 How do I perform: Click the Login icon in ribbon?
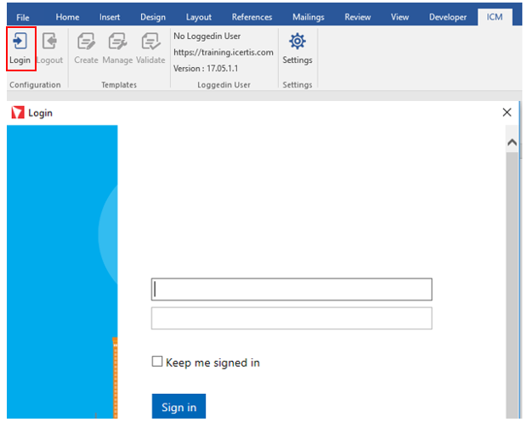(20, 42)
